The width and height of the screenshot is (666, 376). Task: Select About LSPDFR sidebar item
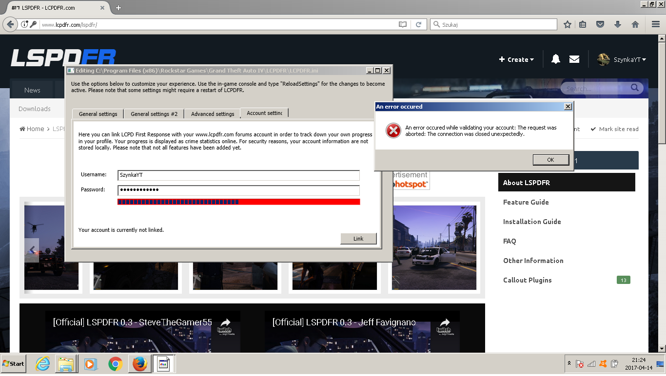click(x=567, y=183)
